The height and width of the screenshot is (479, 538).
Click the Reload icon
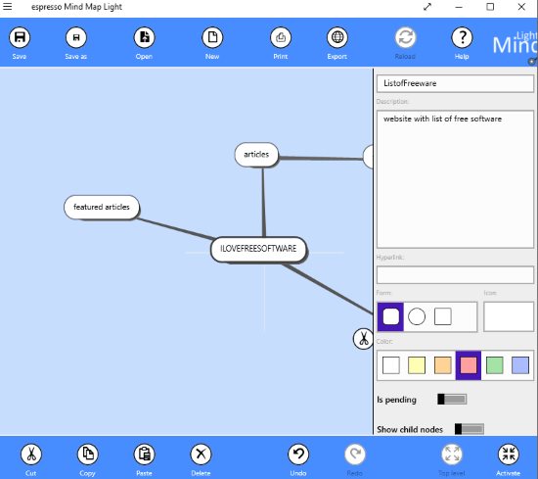pos(406,37)
